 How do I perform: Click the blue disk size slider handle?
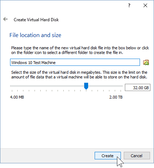(86, 86)
